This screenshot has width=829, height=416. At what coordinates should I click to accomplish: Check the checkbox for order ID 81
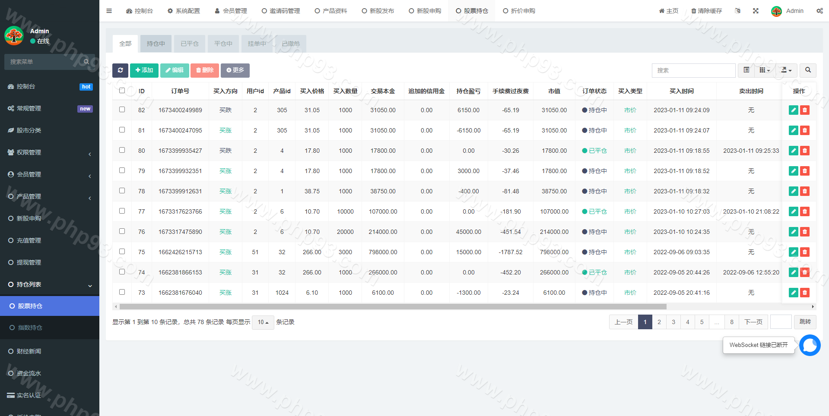[x=122, y=130]
